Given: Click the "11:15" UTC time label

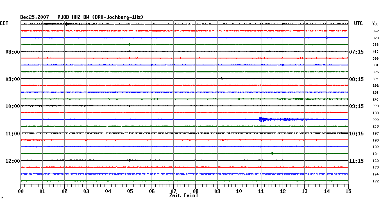Looking at the screenshot, I should [356, 161].
